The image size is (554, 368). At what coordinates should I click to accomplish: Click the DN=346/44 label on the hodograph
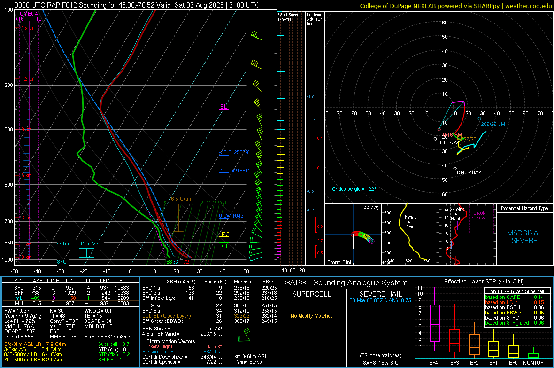pyautogui.click(x=469, y=172)
